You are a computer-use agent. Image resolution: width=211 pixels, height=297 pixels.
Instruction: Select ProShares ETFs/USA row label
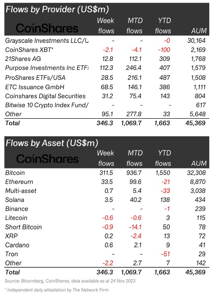point(35,78)
